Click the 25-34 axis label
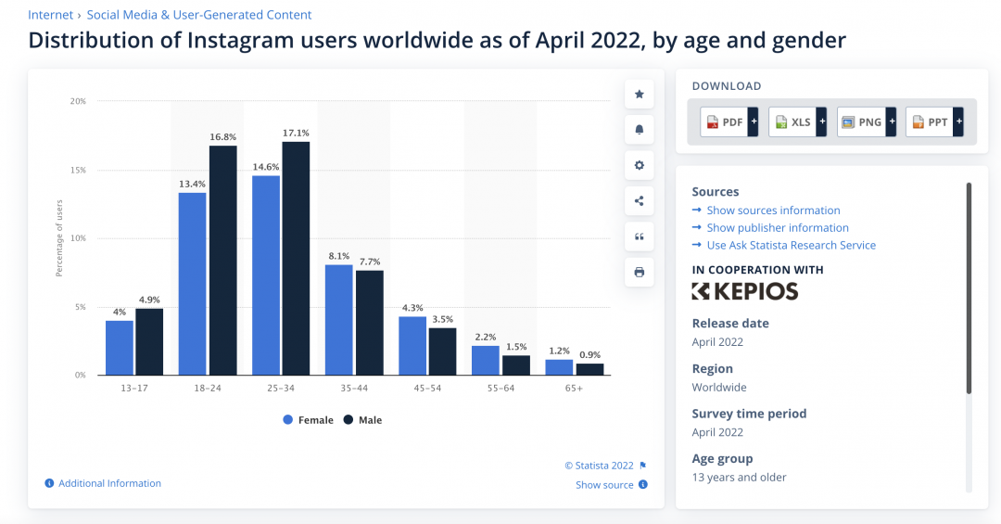1001x524 pixels. 281,388
